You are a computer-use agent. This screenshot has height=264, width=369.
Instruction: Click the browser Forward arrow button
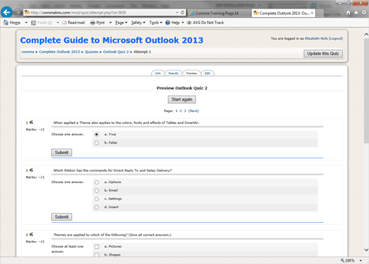pyautogui.click(x=17, y=12)
